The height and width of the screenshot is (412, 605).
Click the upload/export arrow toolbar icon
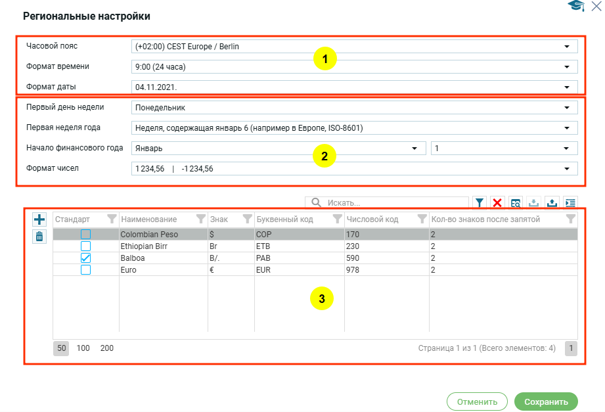pyautogui.click(x=552, y=203)
